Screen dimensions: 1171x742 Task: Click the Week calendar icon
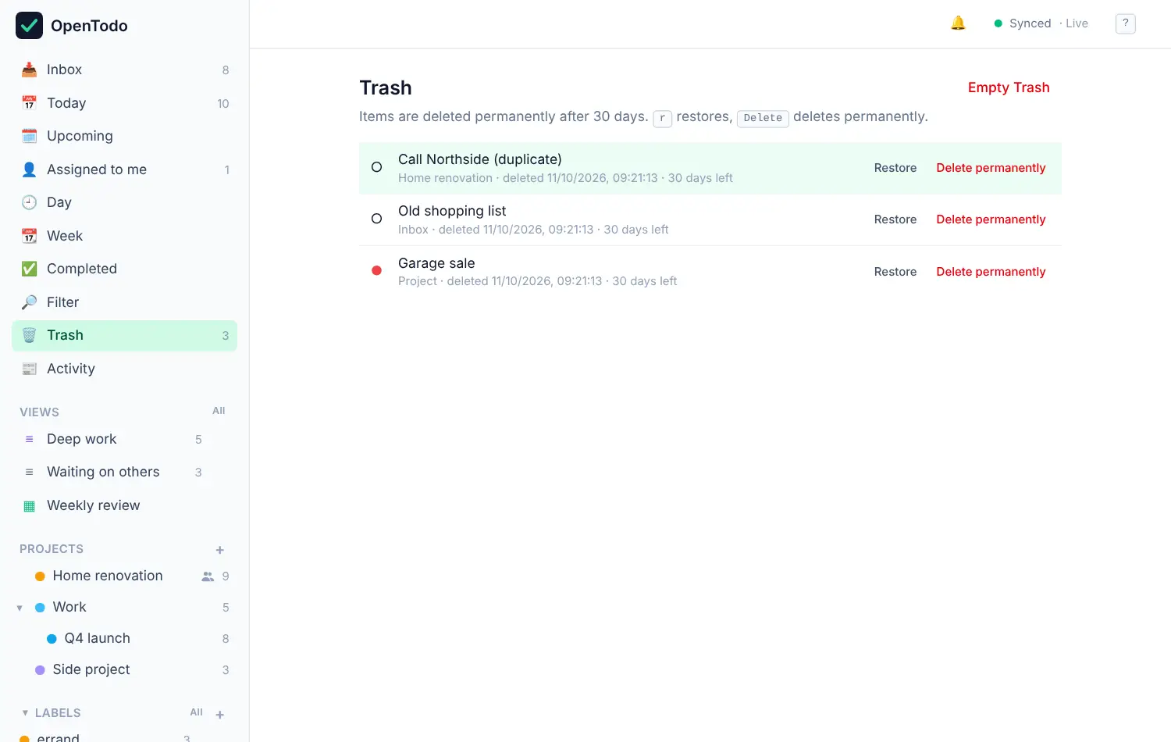[x=29, y=236]
